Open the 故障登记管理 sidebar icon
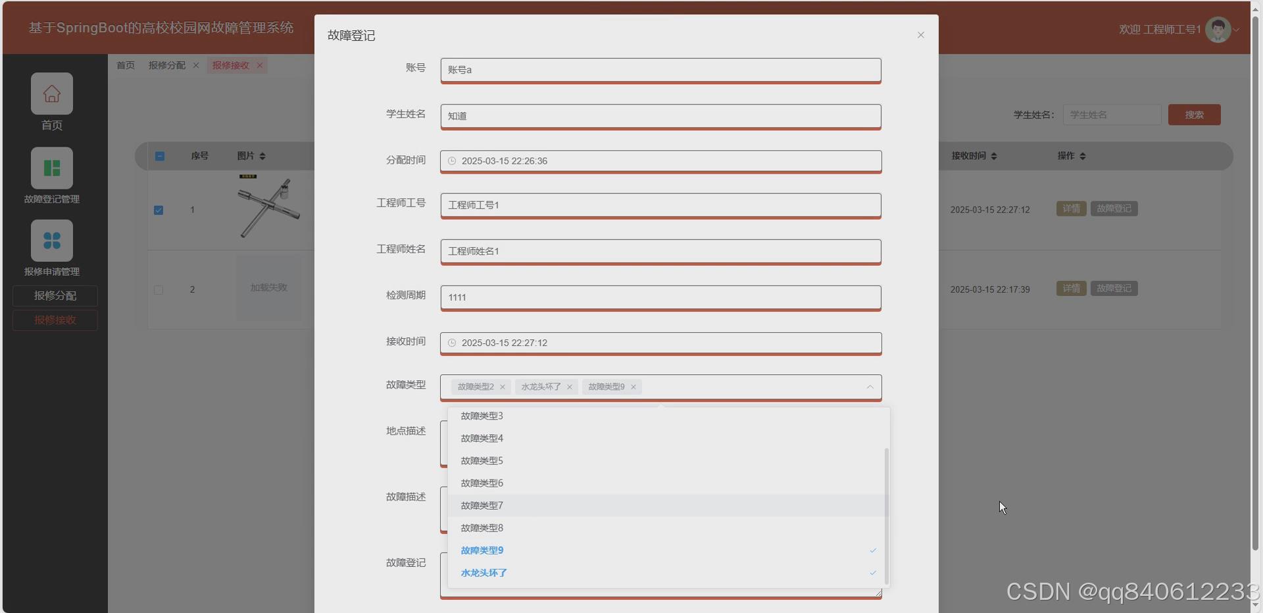Viewport: 1263px width, 613px height. pyautogui.click(x=52, y=168)
